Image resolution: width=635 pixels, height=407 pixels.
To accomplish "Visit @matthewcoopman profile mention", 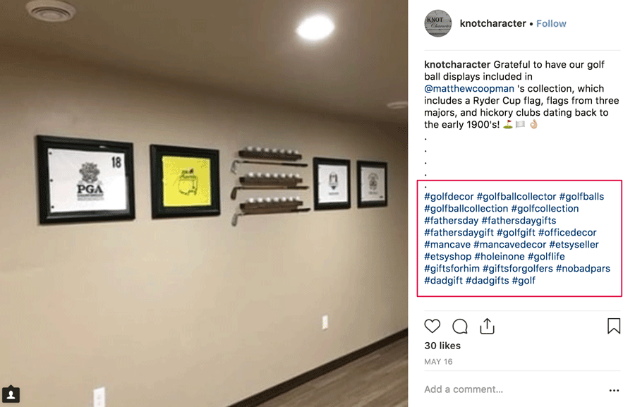I will [x=469, y=88].
